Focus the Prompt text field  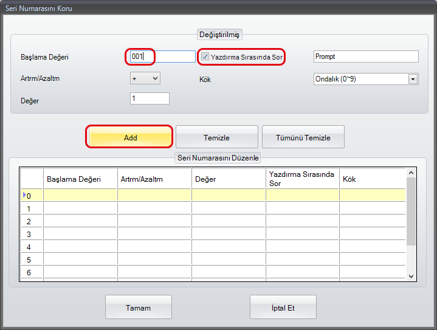pyautogui.click(x=366, y=57)
